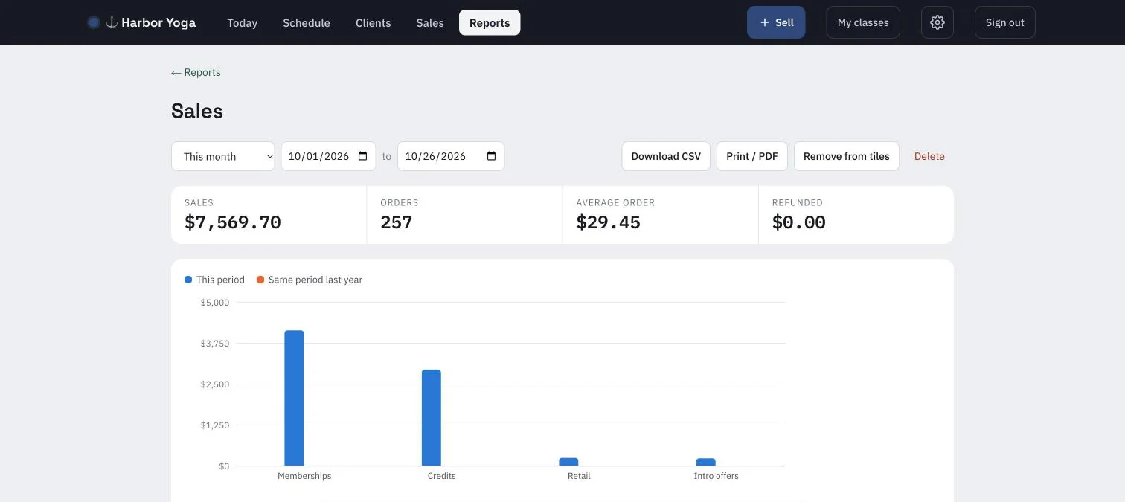
Task: Click the Intro offers bar
Action: [x=706, y=462]
